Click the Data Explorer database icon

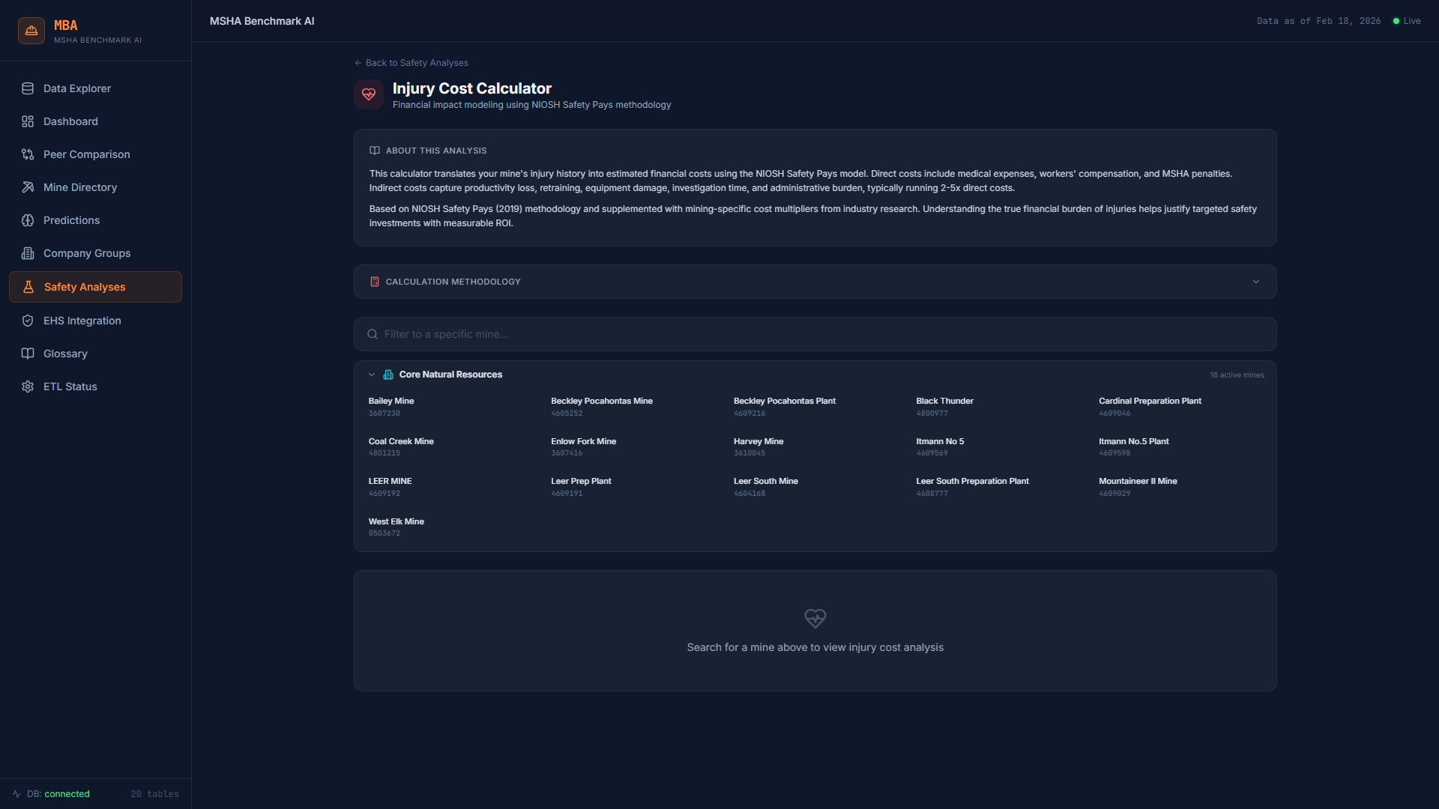click(28, 88)
